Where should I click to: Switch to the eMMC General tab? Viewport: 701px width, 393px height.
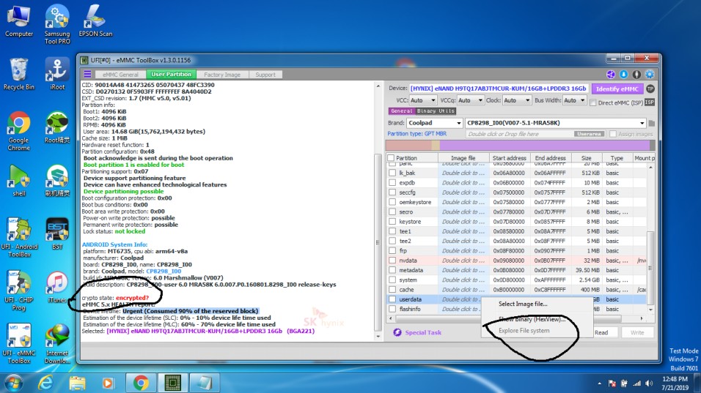pyautogui.click(x=120, y=75)
